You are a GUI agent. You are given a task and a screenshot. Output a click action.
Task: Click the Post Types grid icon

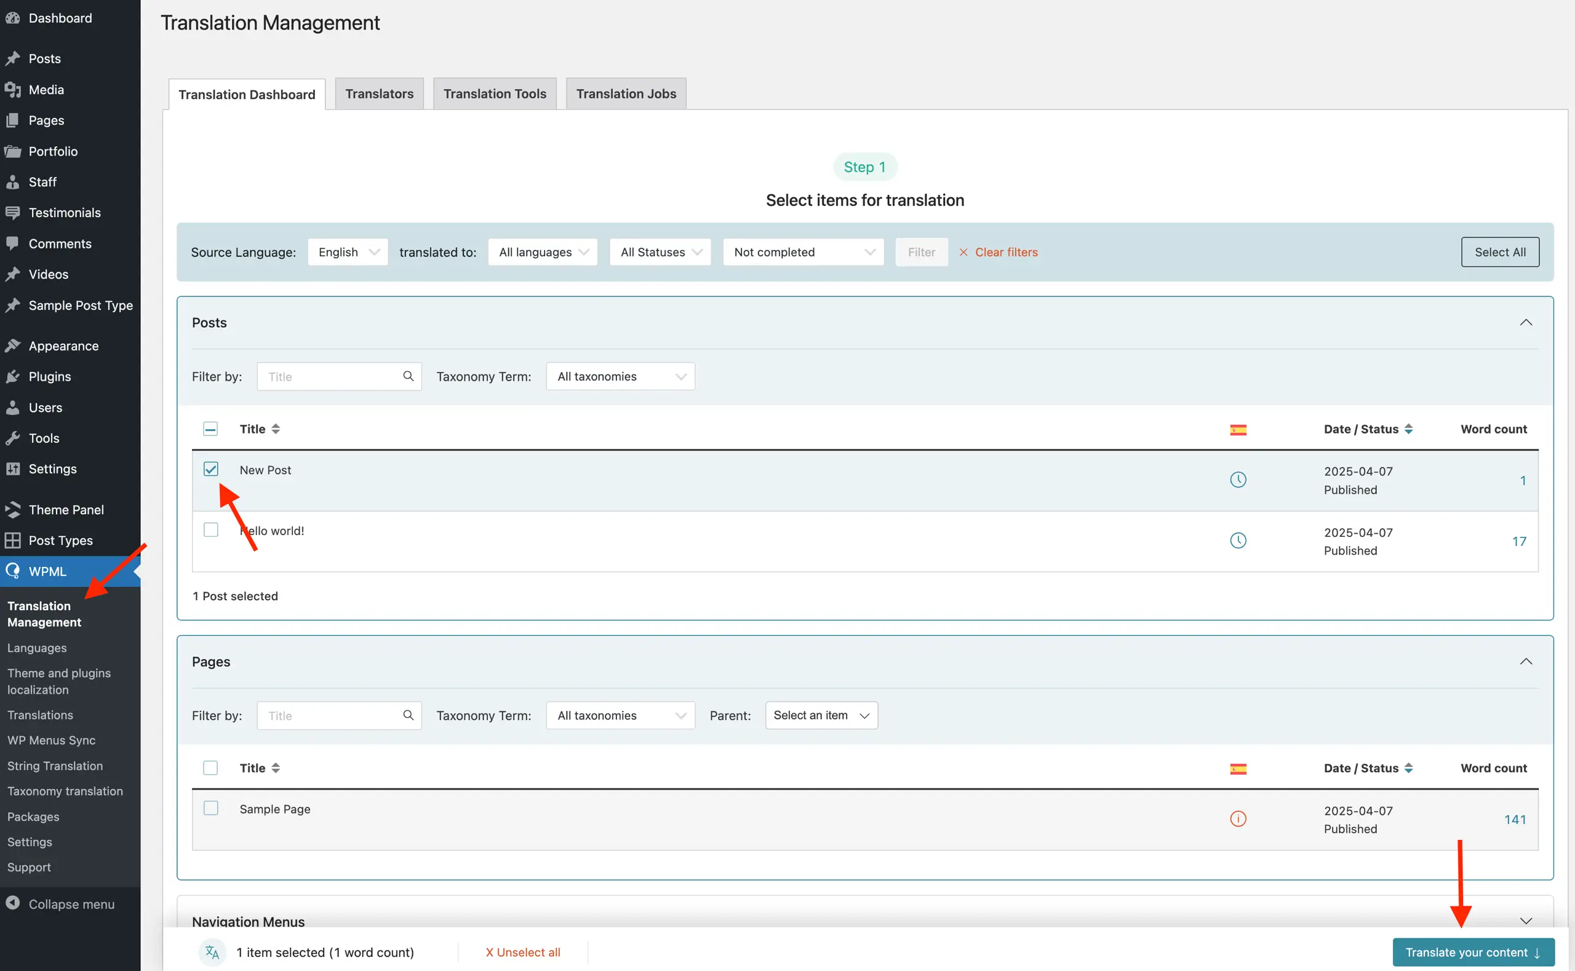(x=13, y=540)
